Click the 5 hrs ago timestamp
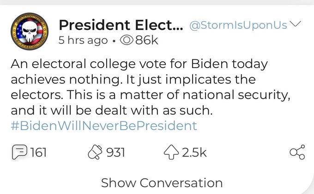Image resolution: width=314 pixels, height=194 pixels. (83, 40)
